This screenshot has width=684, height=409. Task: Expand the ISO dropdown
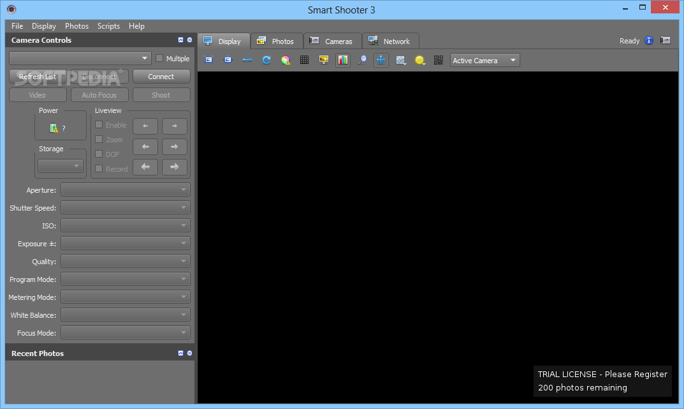point(126,226)
